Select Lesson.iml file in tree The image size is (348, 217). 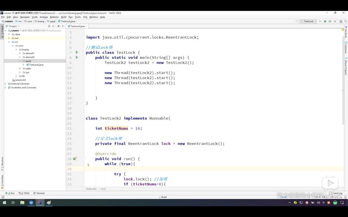(x=18, y=80)
